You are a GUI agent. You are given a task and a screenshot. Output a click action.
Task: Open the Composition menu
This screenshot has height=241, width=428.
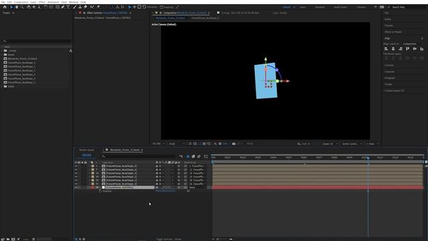point(21,2)
